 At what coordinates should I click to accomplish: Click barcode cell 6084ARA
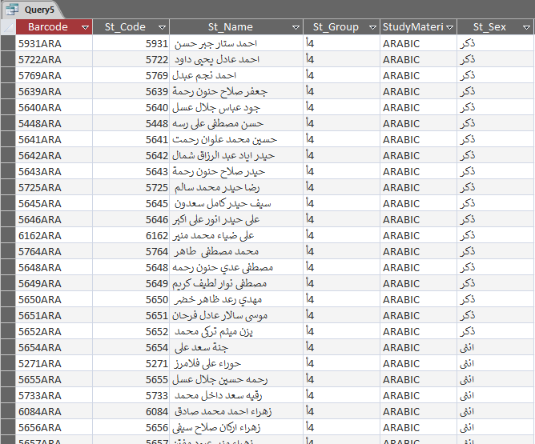54,412
